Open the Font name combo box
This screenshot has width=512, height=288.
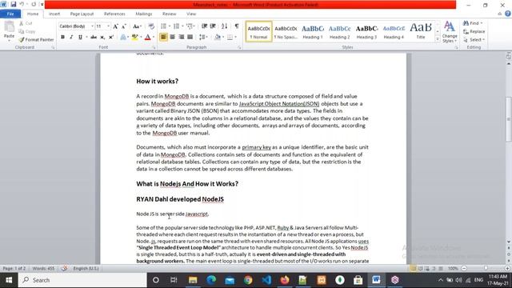[77, 26]
